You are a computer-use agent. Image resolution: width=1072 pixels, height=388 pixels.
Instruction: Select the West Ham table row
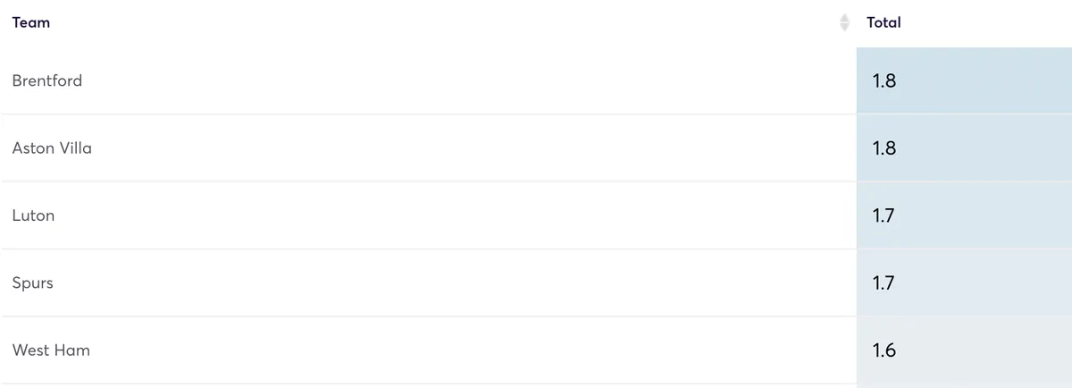[536, 350]
